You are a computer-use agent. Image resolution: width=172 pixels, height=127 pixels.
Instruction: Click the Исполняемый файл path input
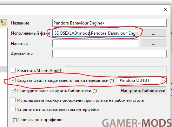click(x=95, y=33)
